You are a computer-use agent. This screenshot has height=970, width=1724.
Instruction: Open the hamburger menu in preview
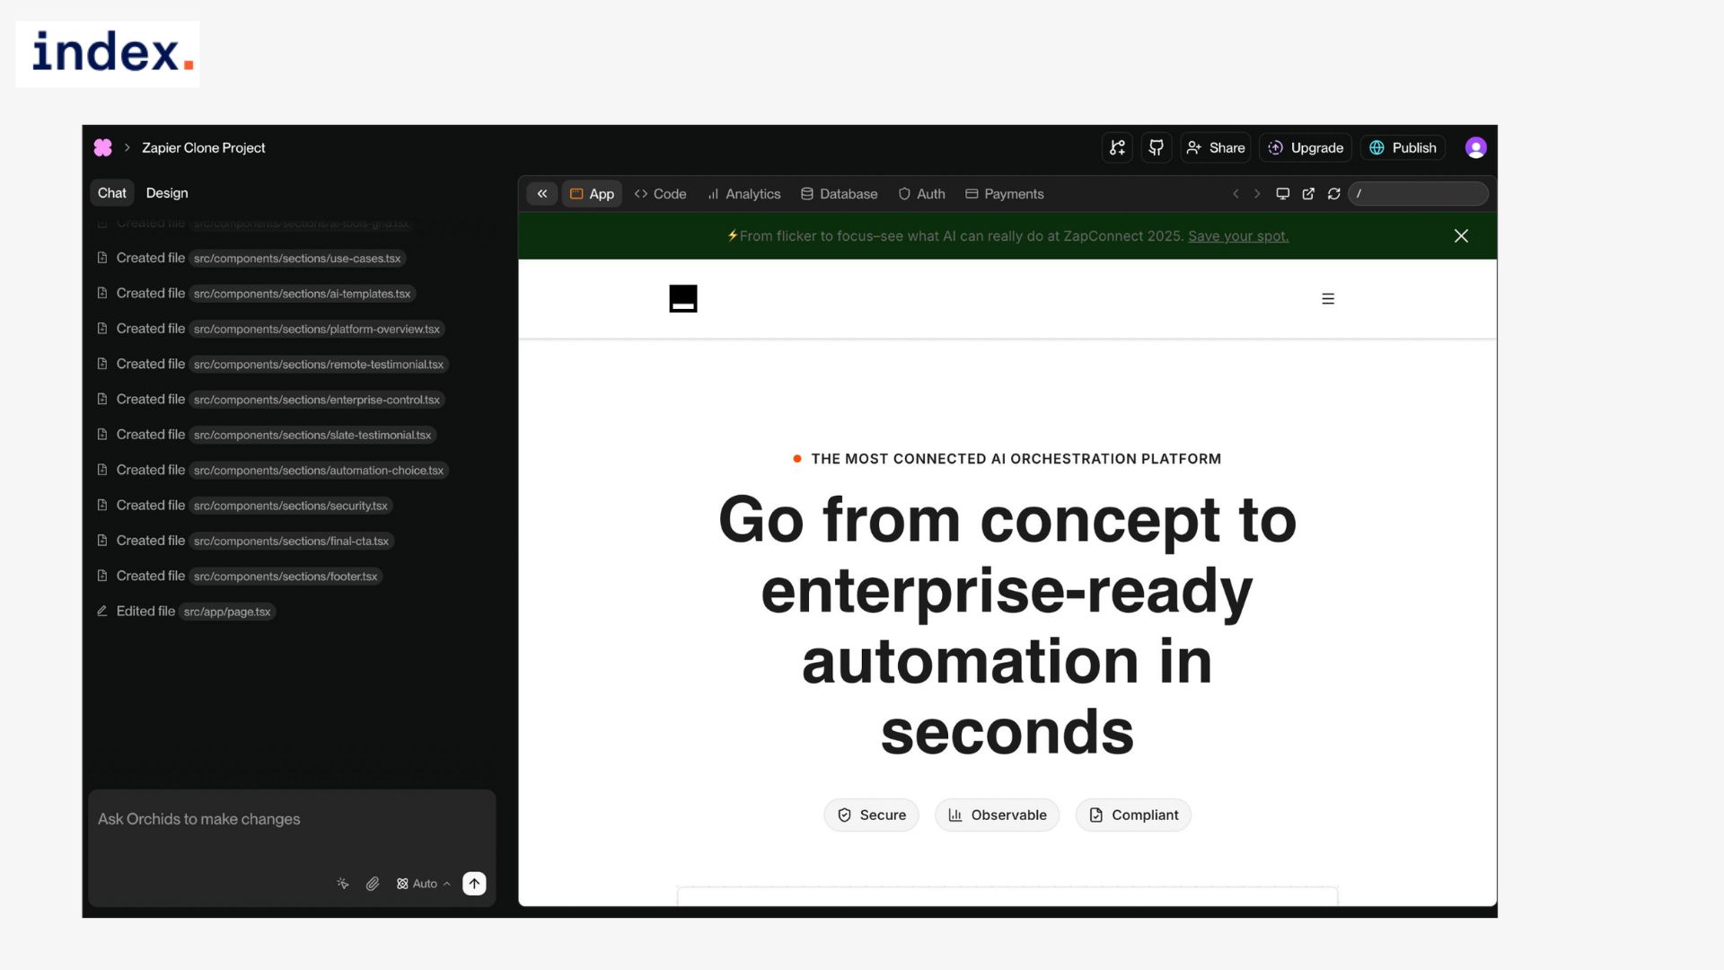click(1328, 299)
